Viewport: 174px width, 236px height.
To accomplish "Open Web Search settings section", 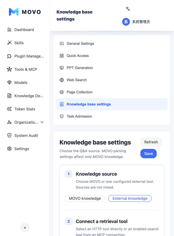I will pos(112,80).
